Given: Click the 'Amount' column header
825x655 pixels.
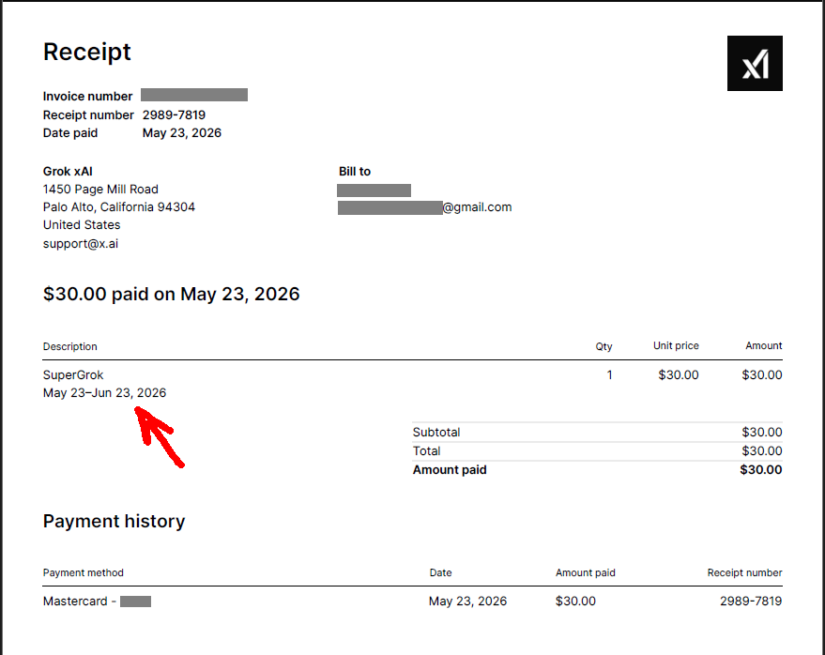Looking at the screenshot, I should coord(763,345).
